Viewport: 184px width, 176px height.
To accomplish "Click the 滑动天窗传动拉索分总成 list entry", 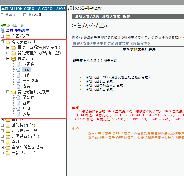I will coord(104,85).
